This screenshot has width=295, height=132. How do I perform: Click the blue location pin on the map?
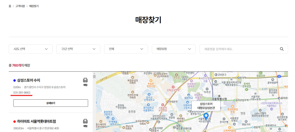(x=206, y=116)
